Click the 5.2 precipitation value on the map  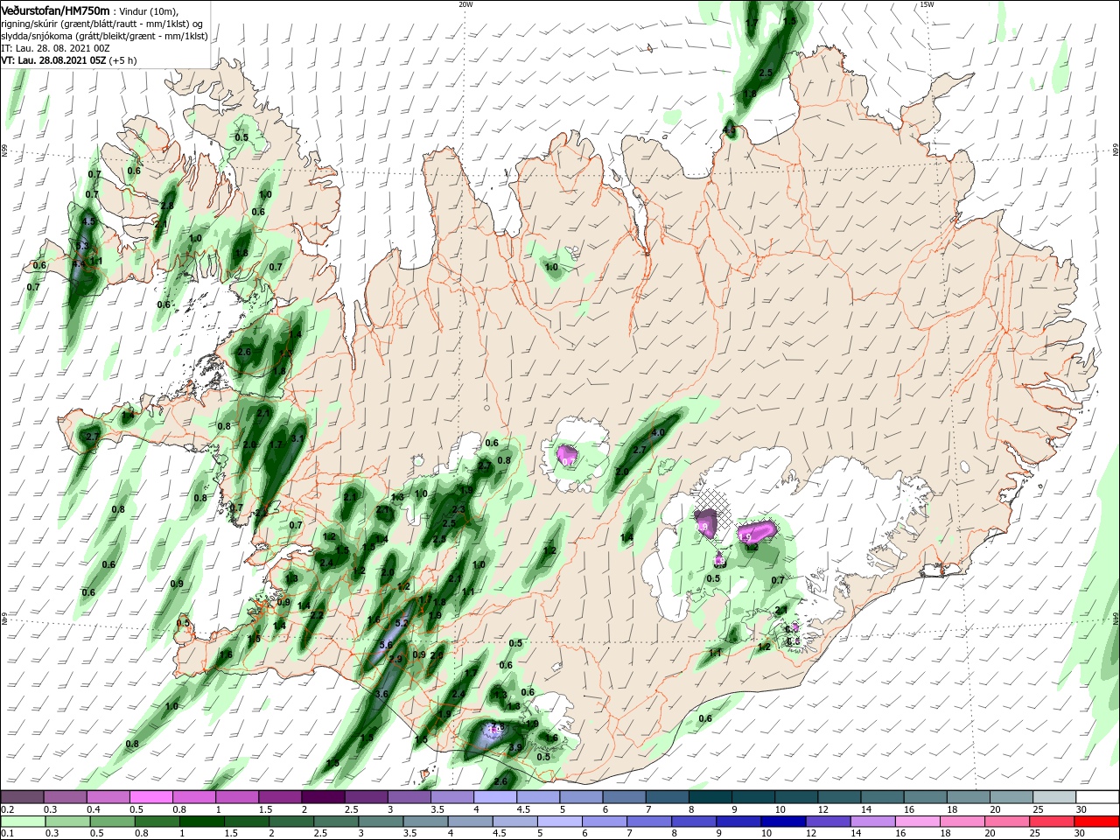point(402,623)
